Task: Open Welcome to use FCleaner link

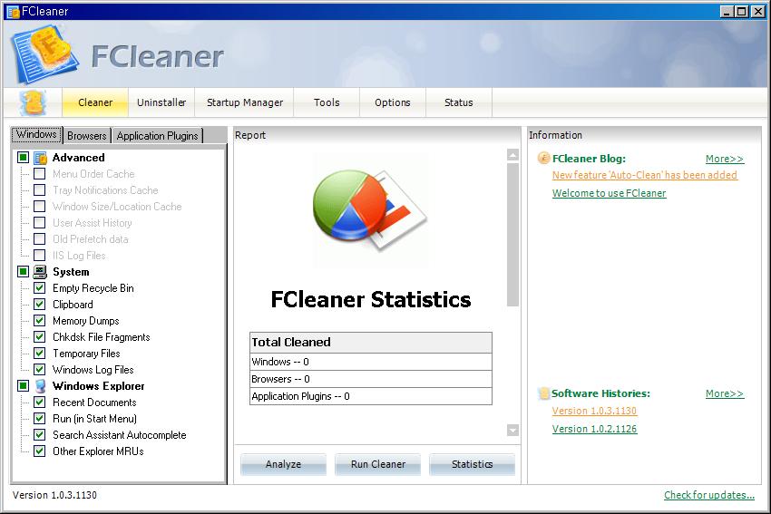Action: coord(610,193)
